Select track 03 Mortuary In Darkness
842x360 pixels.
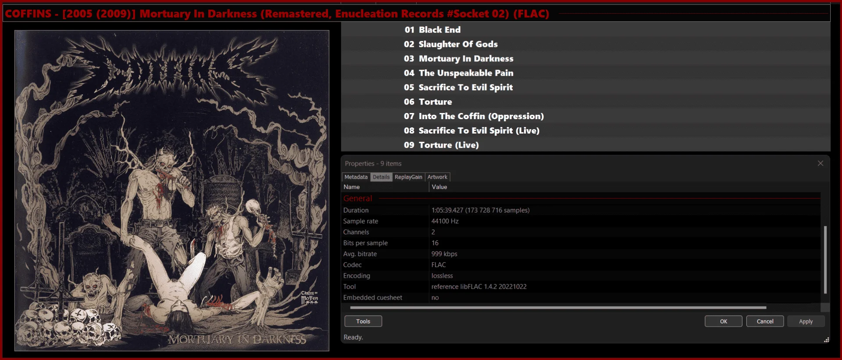click(585, 59)
